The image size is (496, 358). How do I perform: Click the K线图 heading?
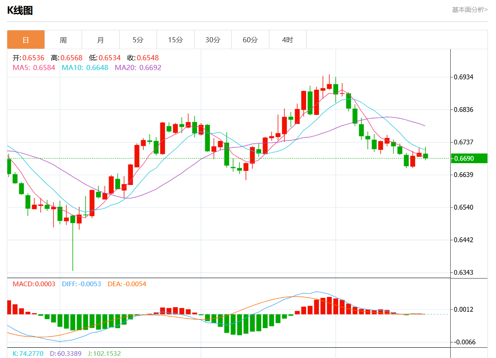click(x=20, y=10)
